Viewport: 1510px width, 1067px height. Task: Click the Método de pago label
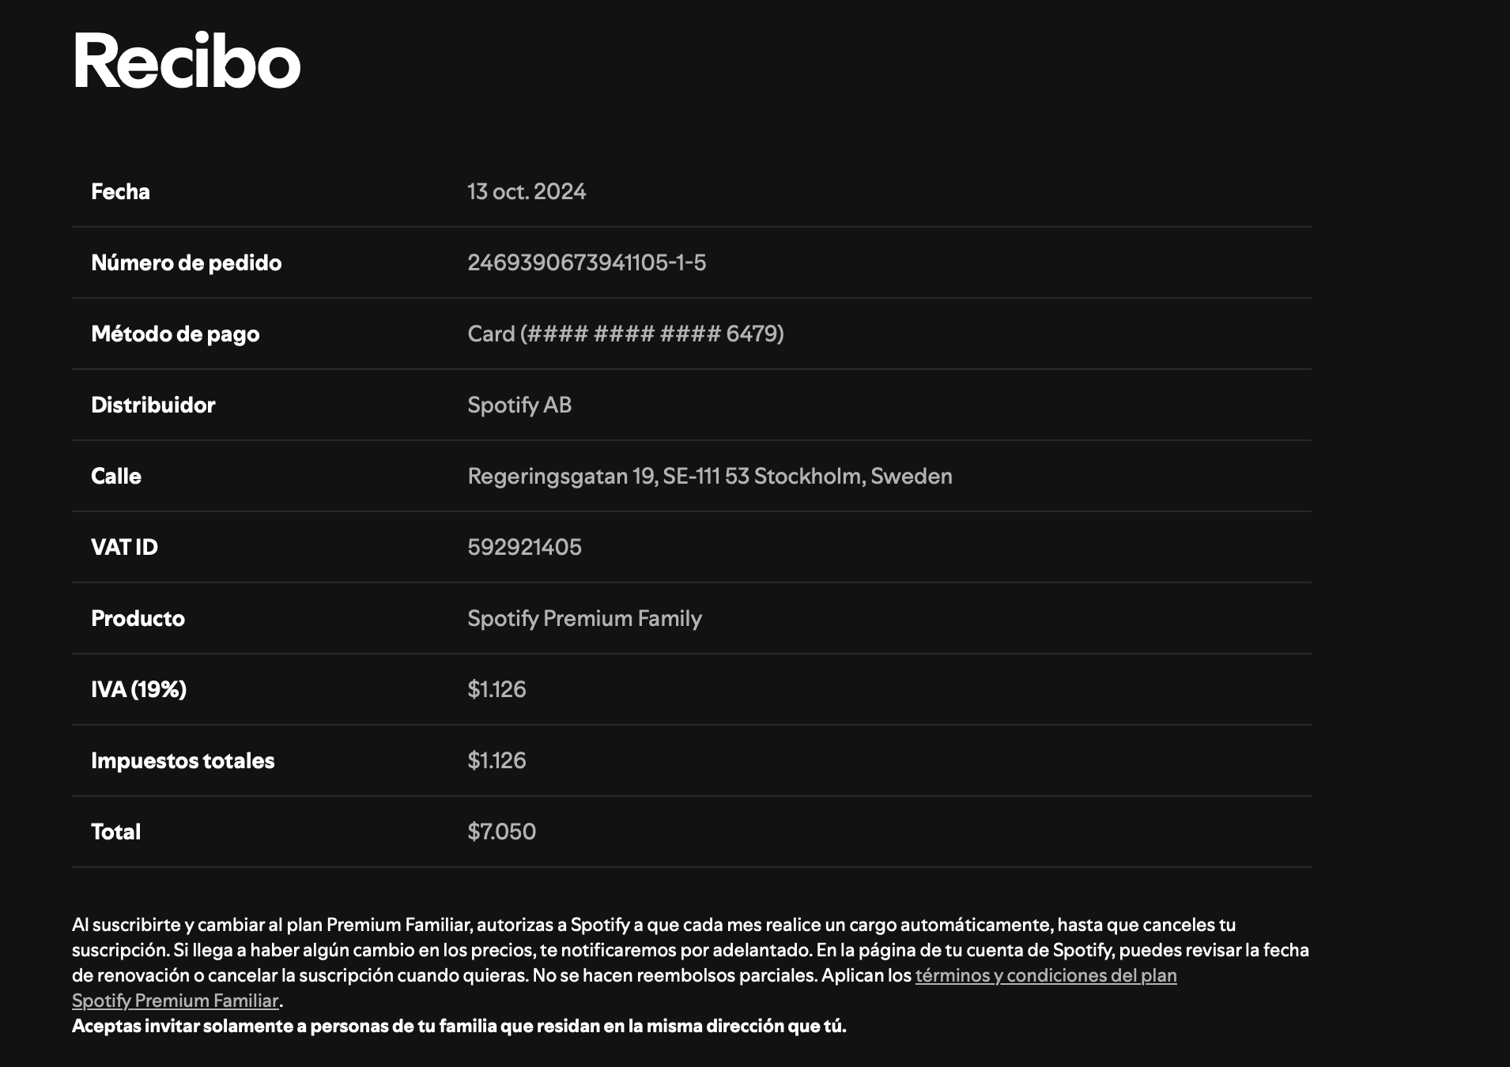tap(175, 334)
